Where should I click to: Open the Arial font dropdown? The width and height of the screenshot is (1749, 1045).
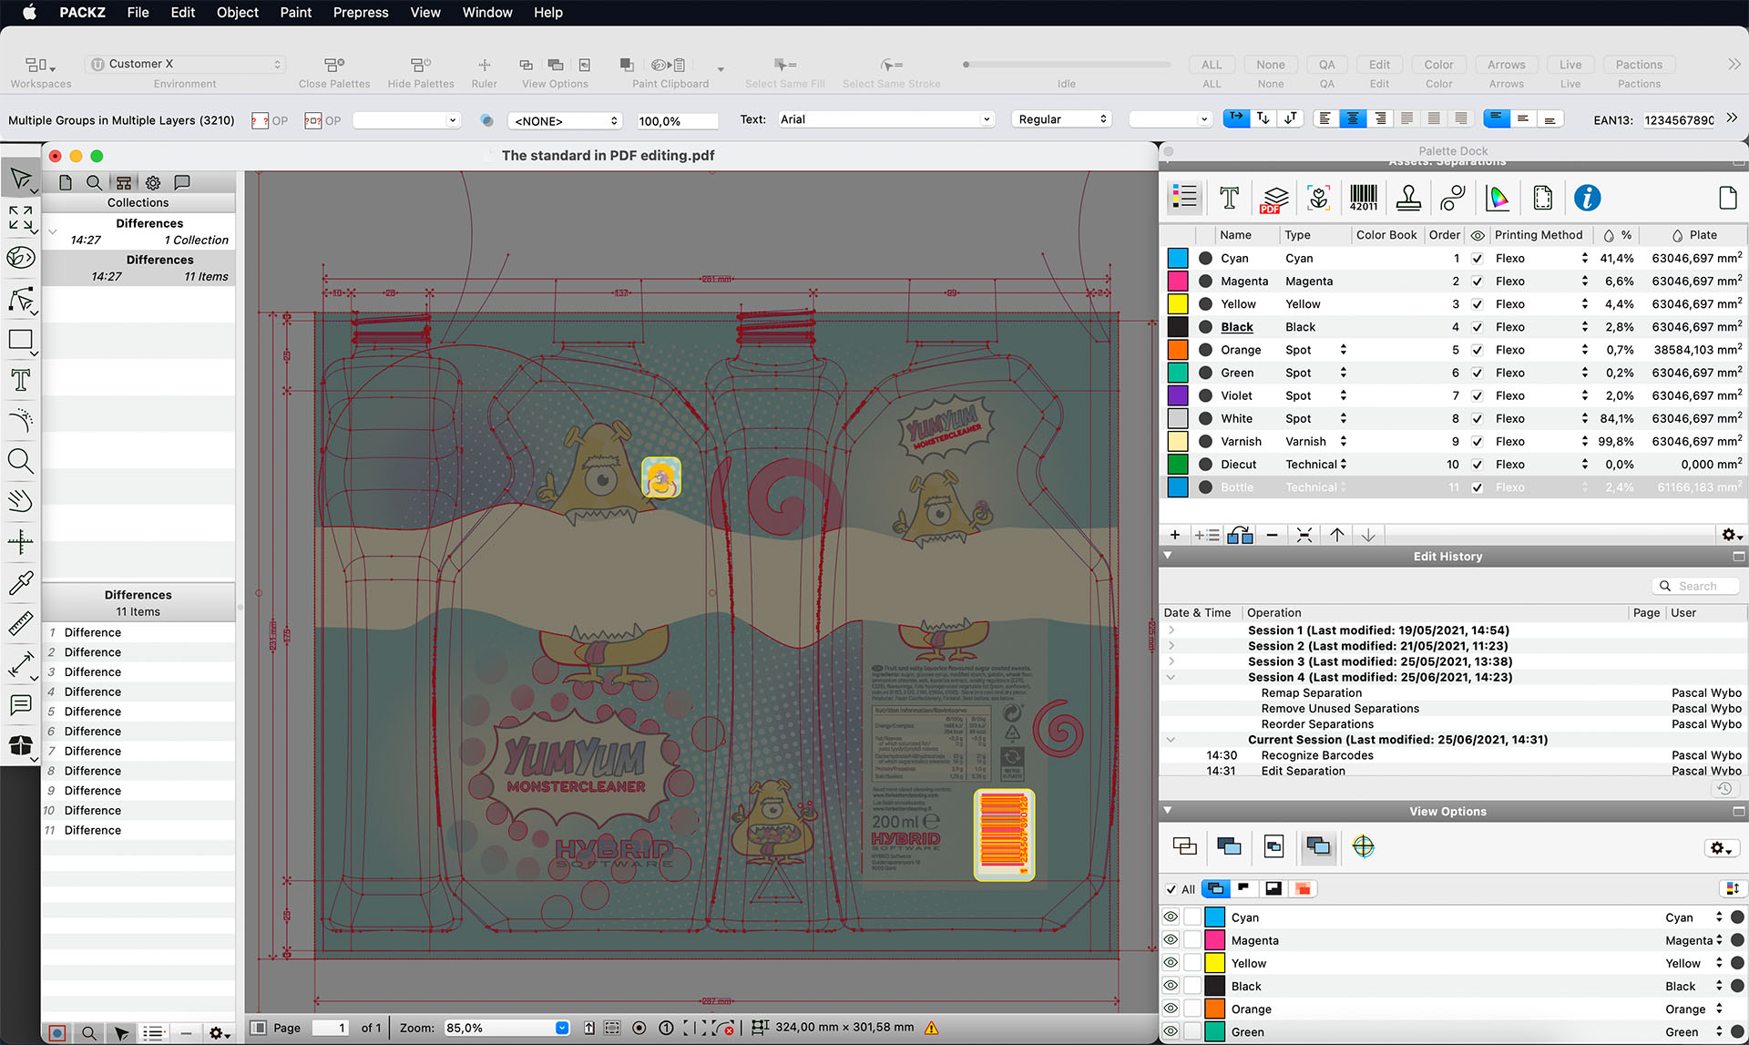(x=885, y=119)
